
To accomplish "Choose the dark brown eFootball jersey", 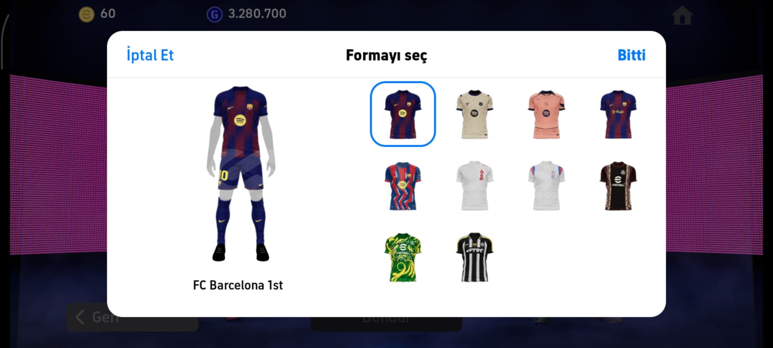I will coord(618,186).
